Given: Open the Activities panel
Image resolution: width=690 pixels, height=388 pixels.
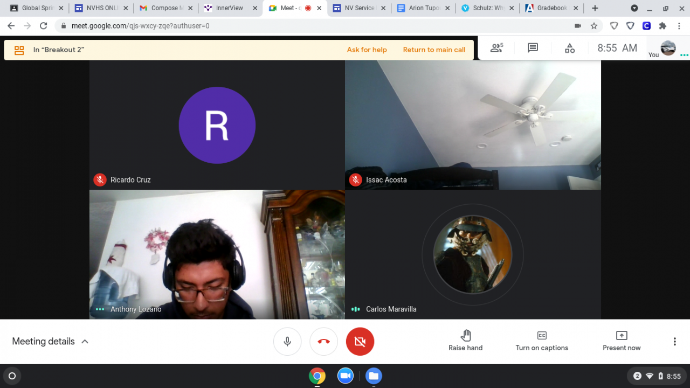Looking at the screenshot, I should pyautogui.click(x=570, y=48).
